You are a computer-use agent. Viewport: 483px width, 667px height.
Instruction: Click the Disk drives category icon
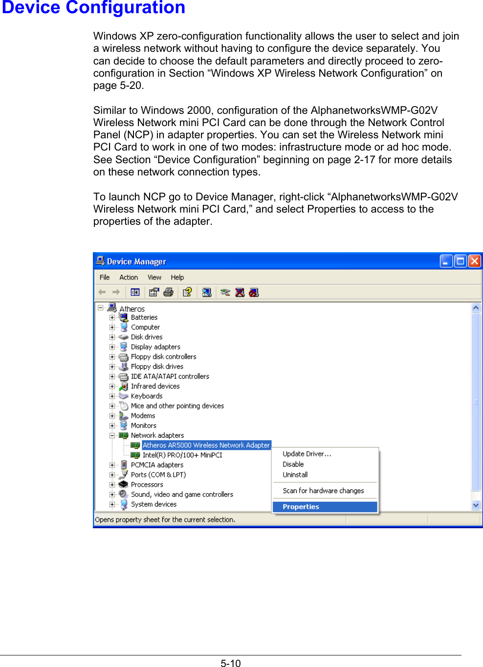[x=124, y=337]
